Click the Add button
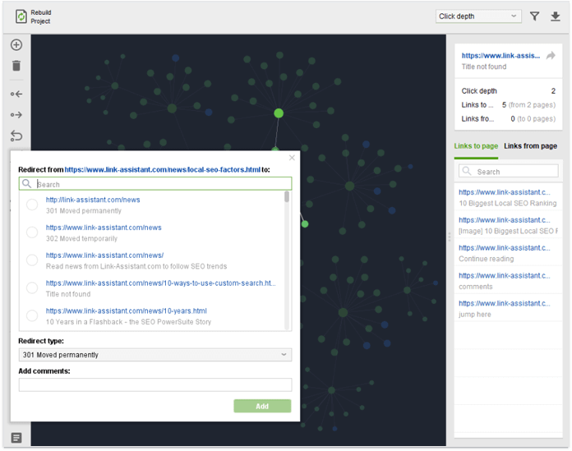Screen dimensions: 572x451 coord(262,406)
